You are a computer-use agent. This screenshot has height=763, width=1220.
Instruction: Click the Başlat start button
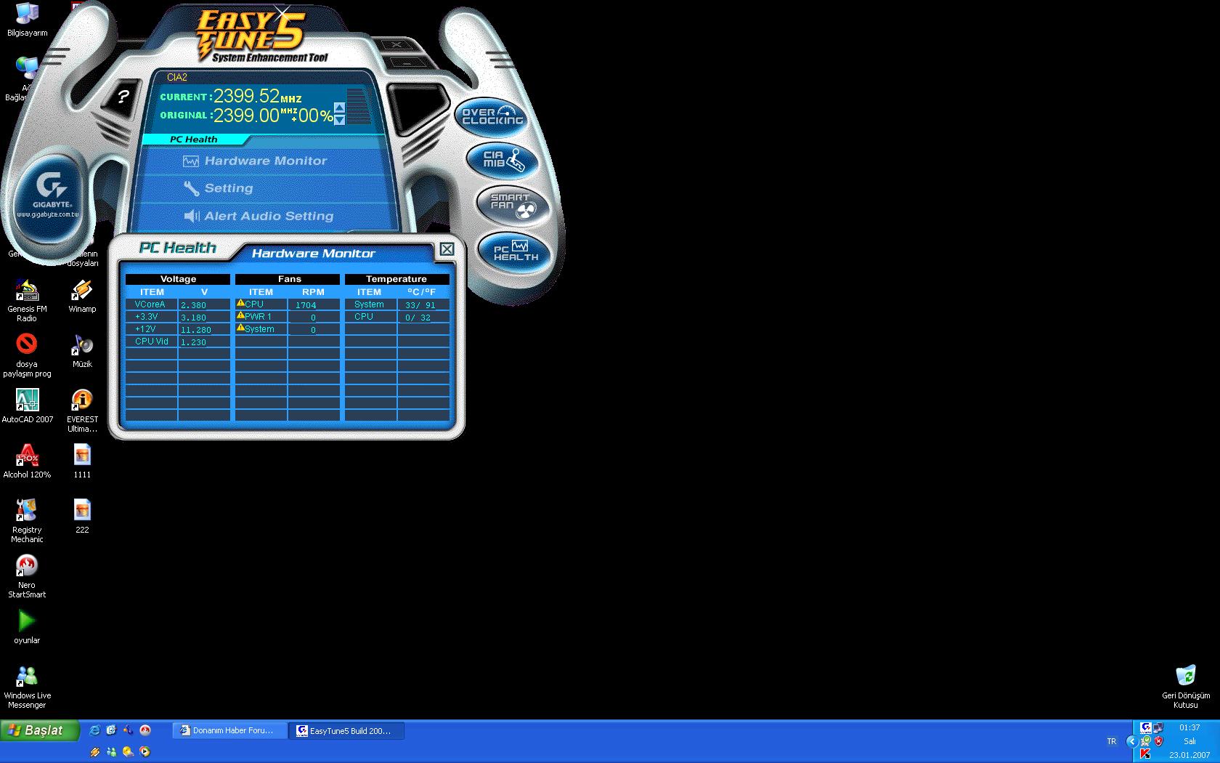click(x=40, y=730)
